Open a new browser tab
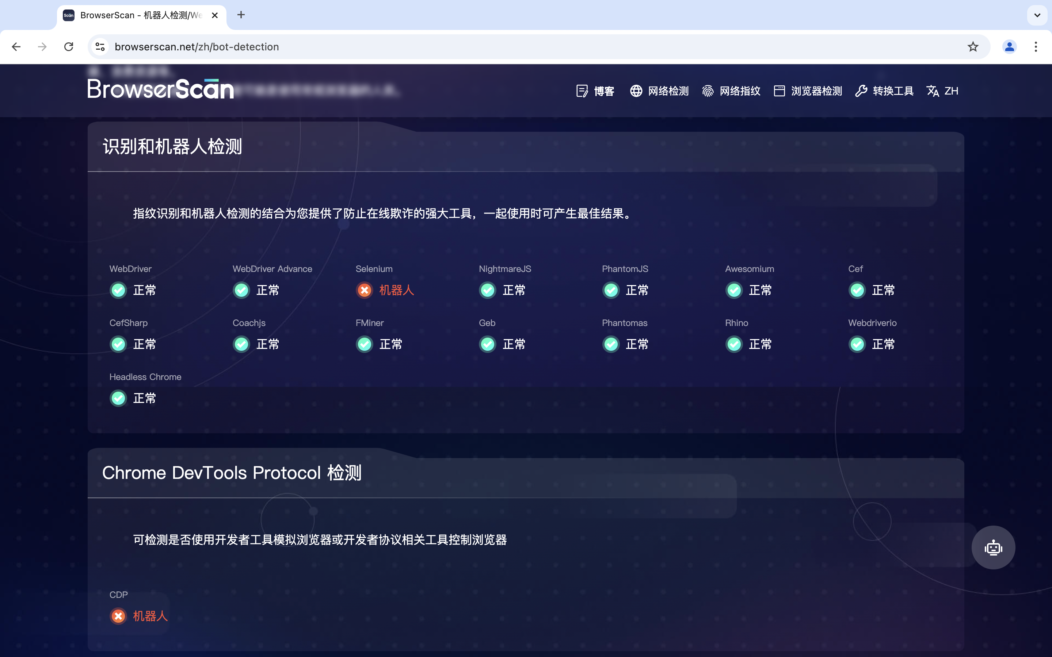This screenshot has height=657, width=1052. click(x=241, y=15)
